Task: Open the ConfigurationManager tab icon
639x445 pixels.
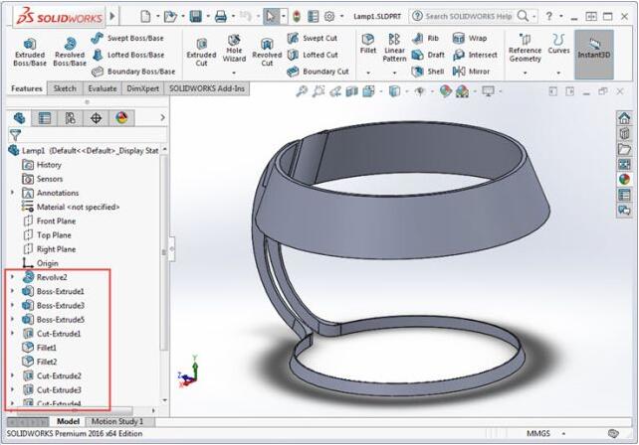Action: point(70,117)
